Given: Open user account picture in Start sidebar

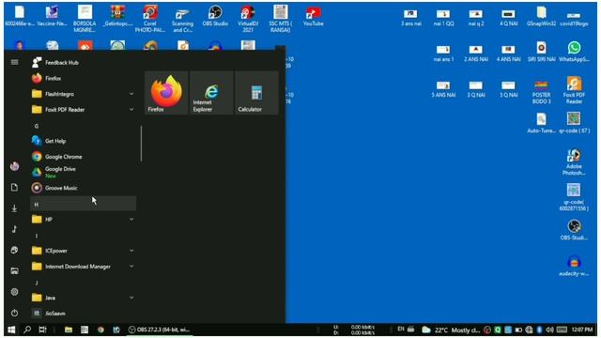Looking at the screenshot, I should [x=15, y=166].
